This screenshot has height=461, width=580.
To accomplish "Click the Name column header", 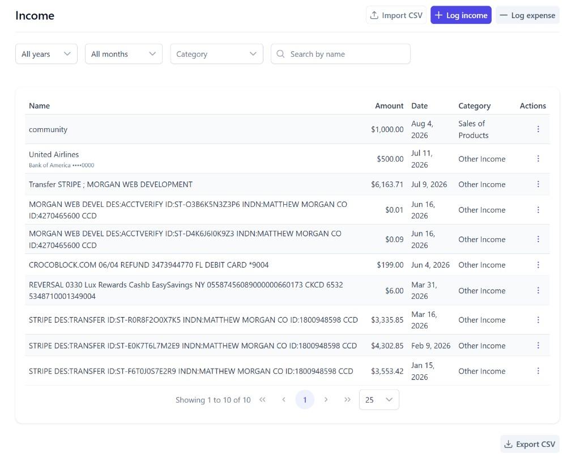I will 39,106.
